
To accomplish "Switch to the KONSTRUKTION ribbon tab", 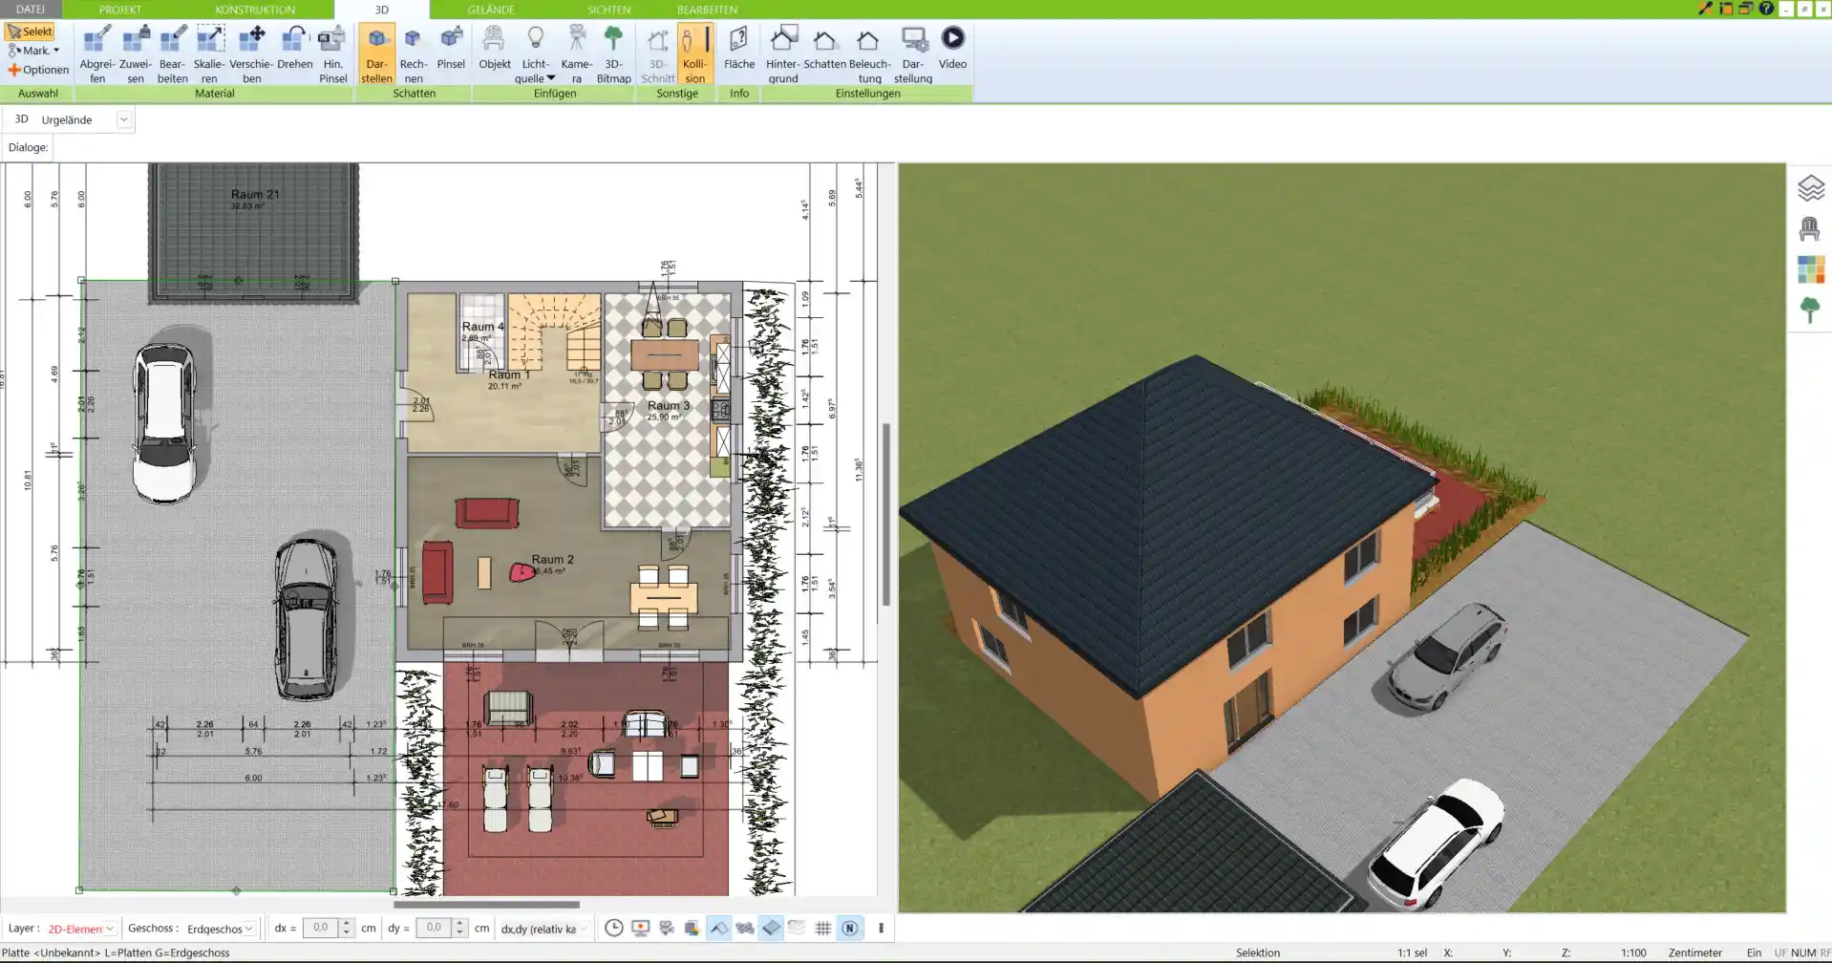I will (254, 10).
